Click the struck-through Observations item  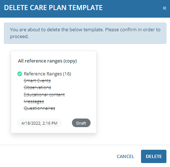(x=37, y=88)
